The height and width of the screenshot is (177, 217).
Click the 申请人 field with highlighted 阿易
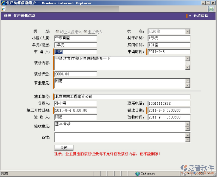point(75,52)
